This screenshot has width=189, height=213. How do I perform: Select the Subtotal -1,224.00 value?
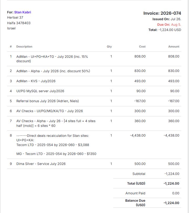(x=172, y=174)
